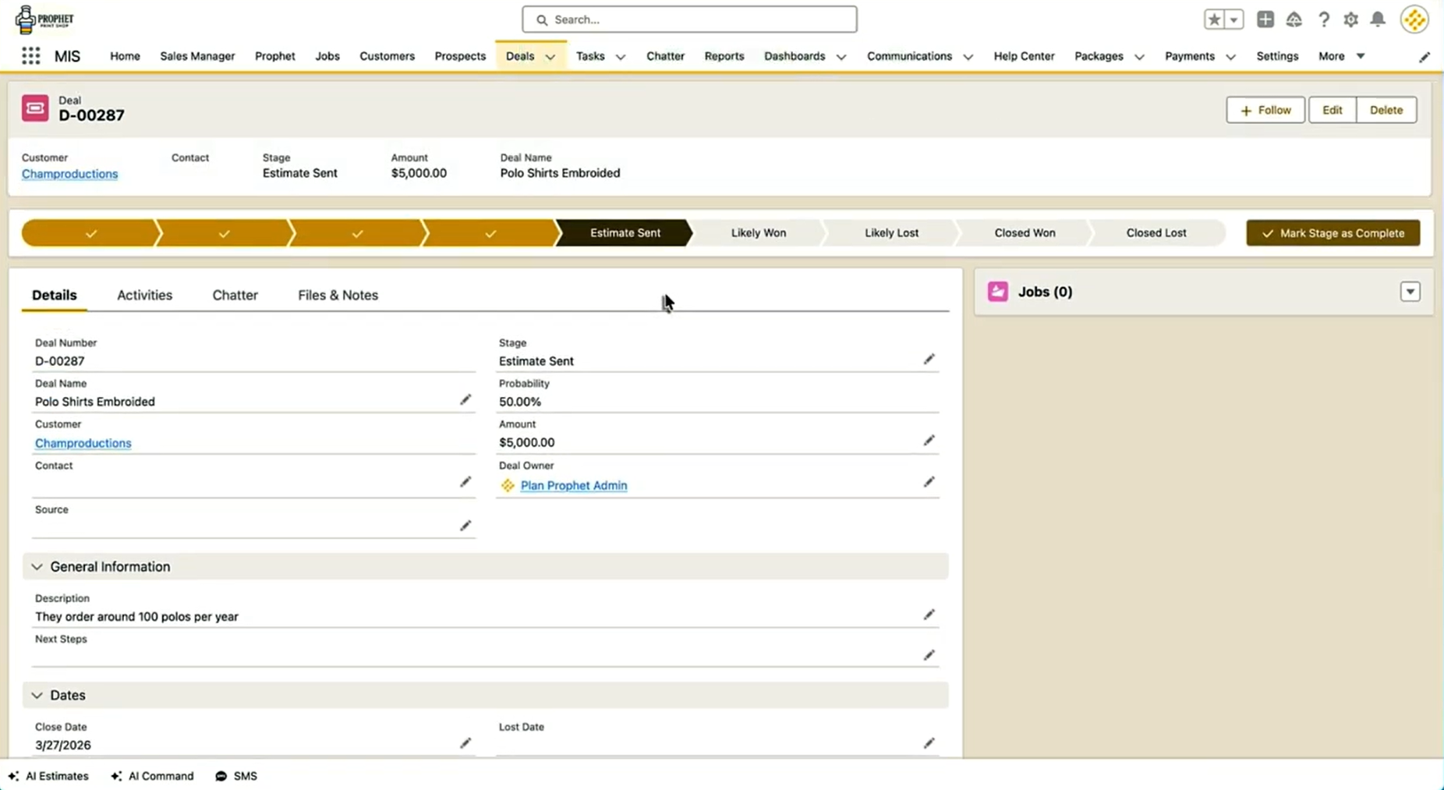Screen dimensions: 1444x790
Task: Open the Guidance Center cloud icon
Action: pyautogui.click(x=1294, y=19)
